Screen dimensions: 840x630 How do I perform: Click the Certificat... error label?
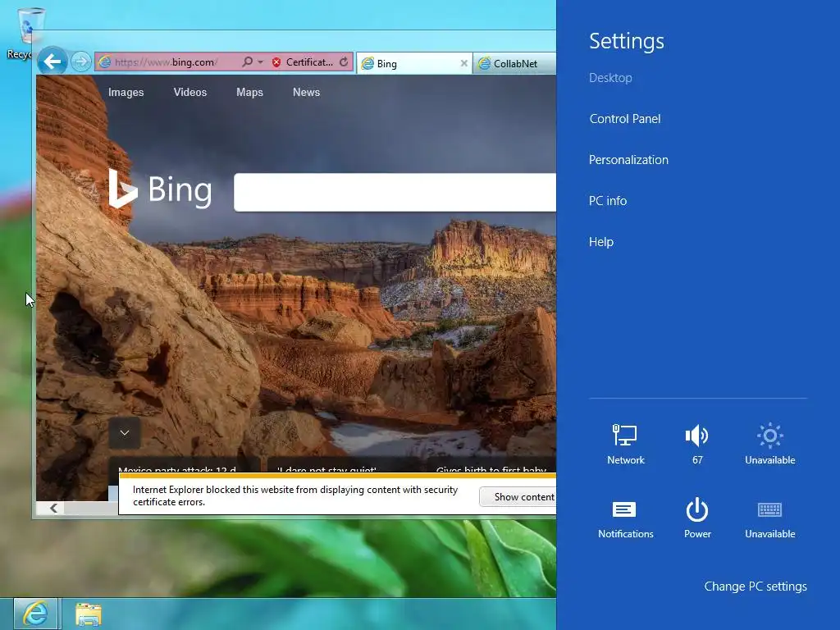[309, 62]
